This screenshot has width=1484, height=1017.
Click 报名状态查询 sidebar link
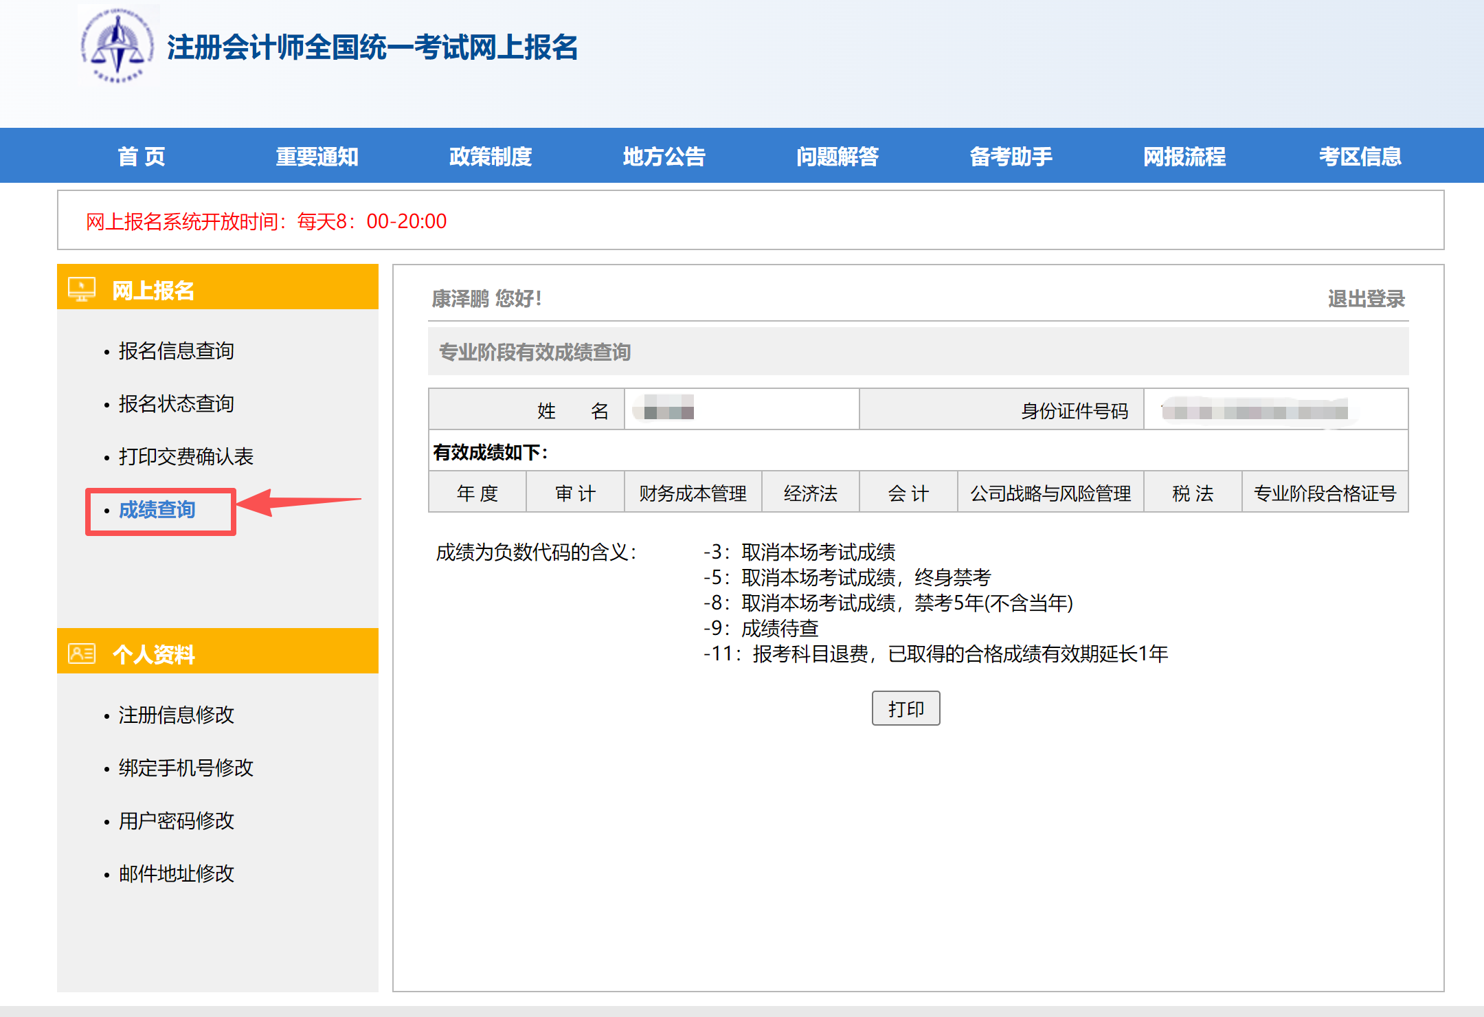tap(176, 404)
